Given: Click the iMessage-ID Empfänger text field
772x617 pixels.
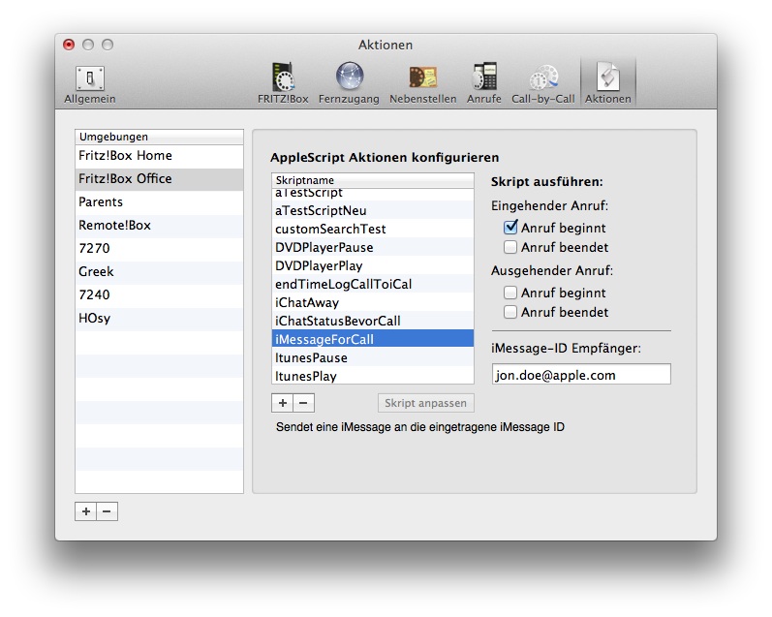Looking at the screenshot, I should [x=580, y=375].
